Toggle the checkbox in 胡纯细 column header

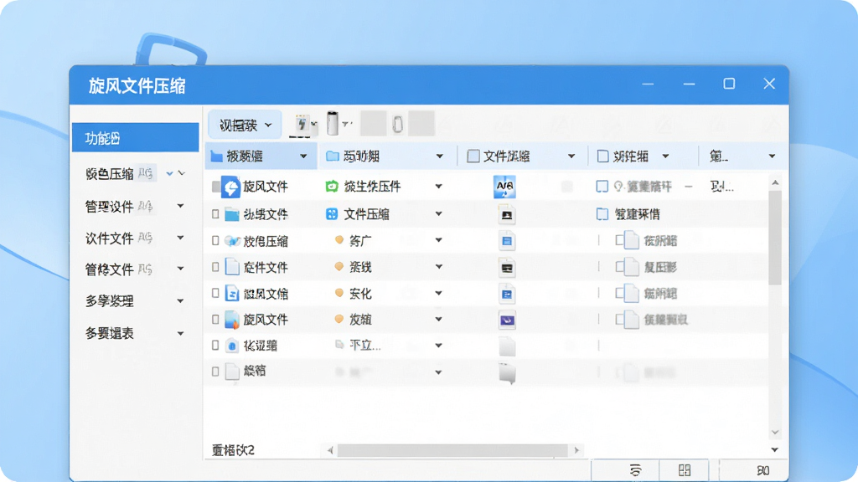[602, 156]
